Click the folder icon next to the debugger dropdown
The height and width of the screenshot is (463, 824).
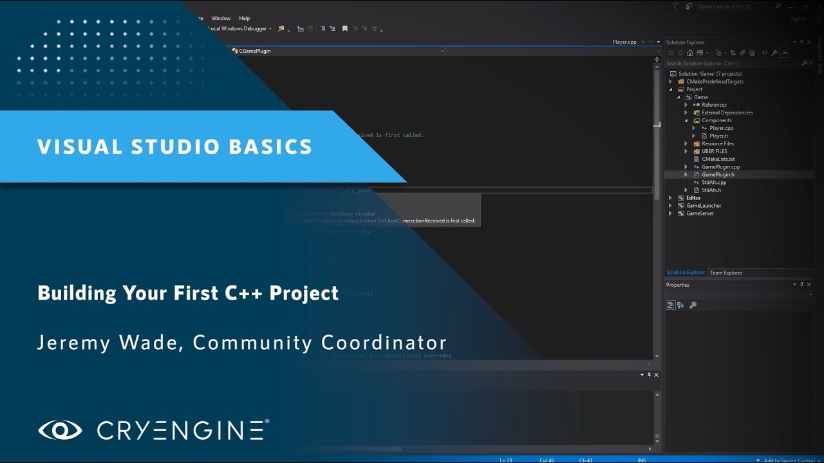click(281, 28)
